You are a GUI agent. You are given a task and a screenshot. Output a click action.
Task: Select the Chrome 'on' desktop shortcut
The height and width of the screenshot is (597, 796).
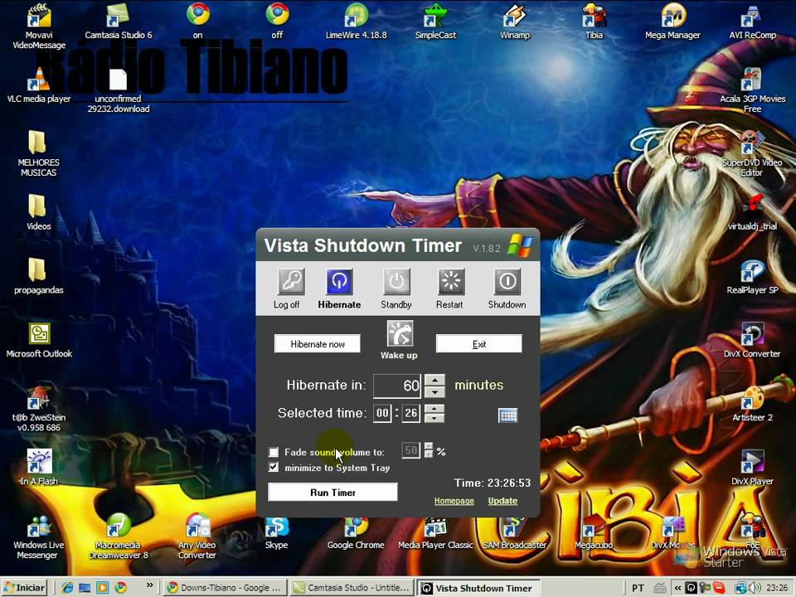pyautogui.click(x=197, y=22)
